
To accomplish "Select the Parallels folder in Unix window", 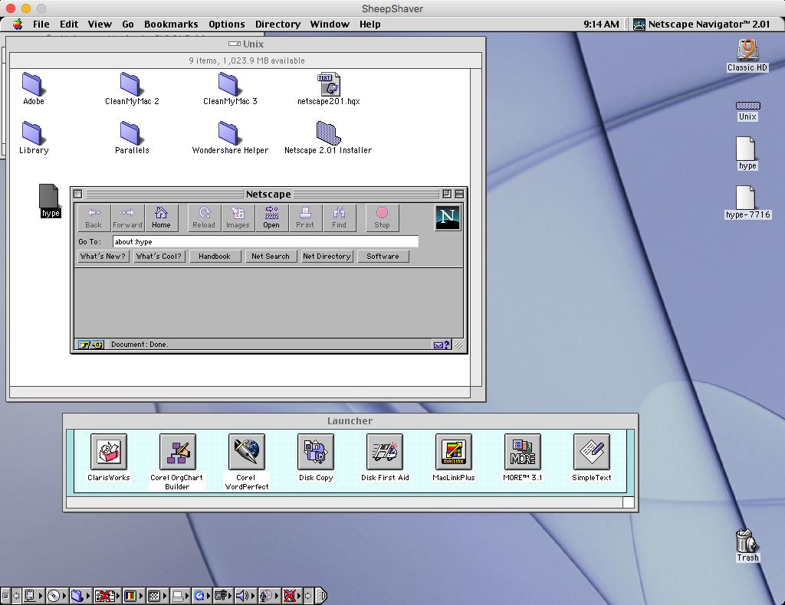I will (131, 133).
